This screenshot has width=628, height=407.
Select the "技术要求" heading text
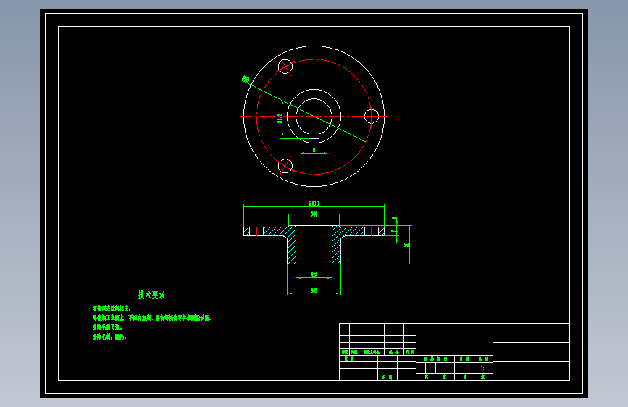pos(151,295)
